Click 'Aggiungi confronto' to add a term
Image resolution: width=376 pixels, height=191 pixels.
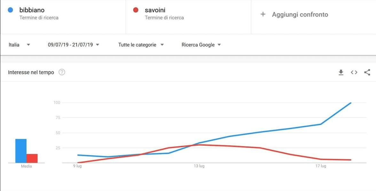300,14
